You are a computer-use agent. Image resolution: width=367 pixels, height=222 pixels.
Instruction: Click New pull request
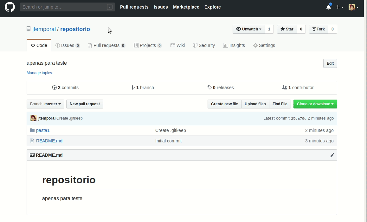click(85, 104)
